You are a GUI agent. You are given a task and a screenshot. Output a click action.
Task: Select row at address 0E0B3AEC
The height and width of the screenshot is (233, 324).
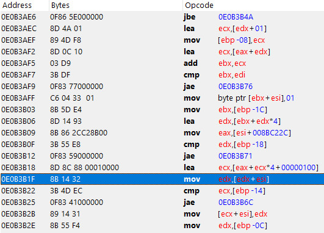click(x=162, y=29)
